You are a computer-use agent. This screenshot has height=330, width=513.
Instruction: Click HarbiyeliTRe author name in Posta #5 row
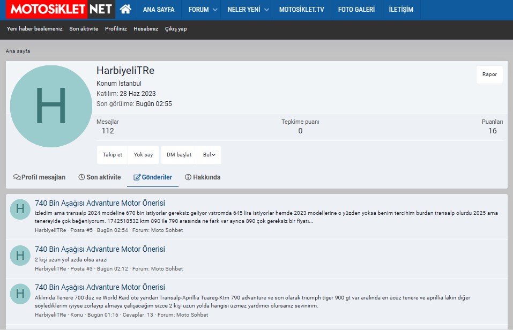click(50, 230)
